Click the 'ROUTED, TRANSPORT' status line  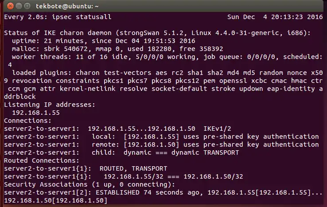pos(133,168)
